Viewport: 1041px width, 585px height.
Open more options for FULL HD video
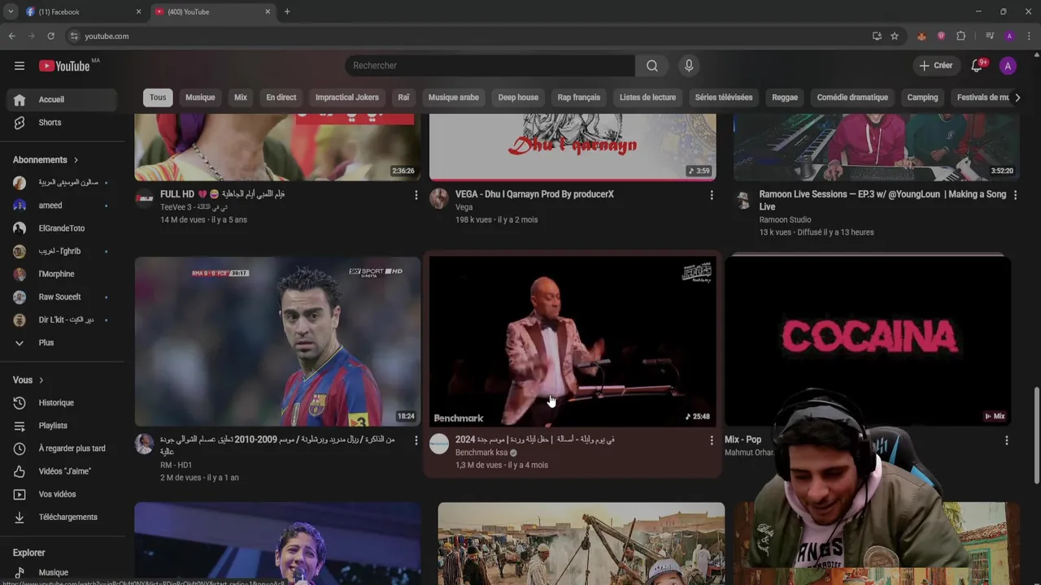click(416, 195)
